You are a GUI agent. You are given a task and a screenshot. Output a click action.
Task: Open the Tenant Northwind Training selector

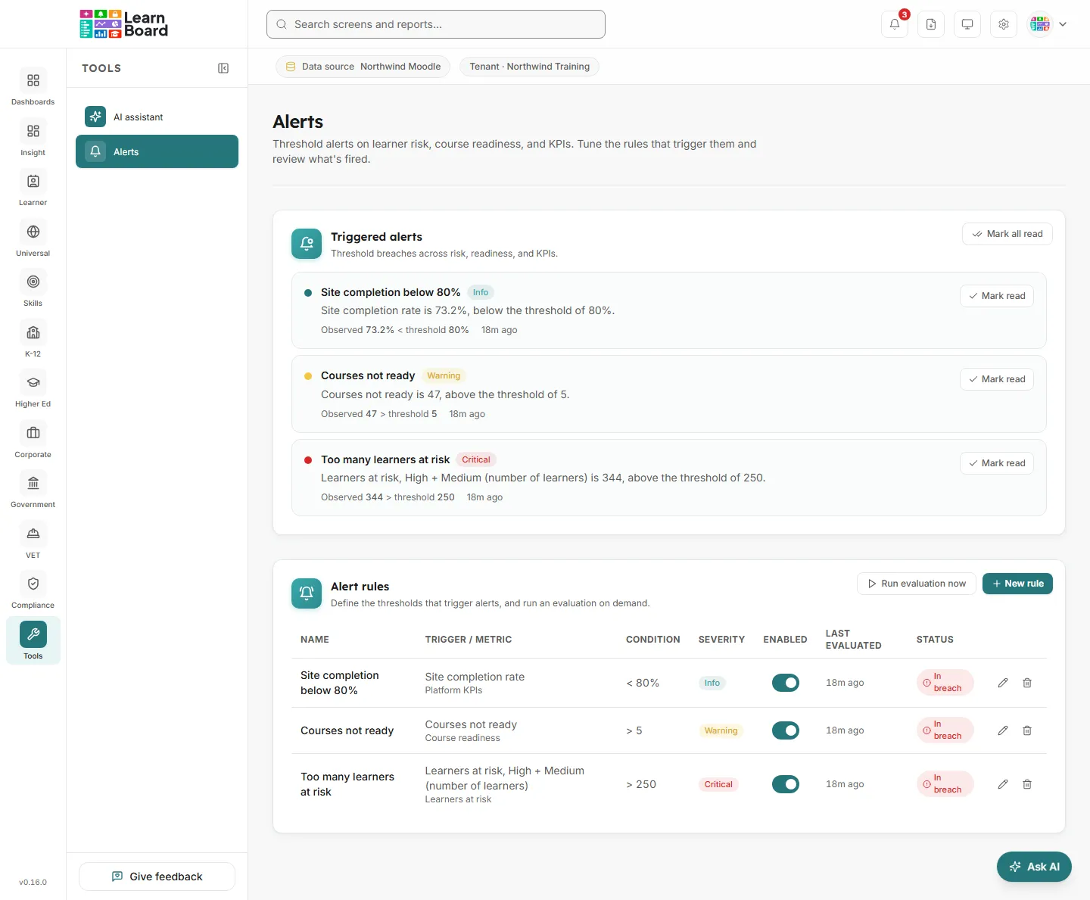[x=530, y=67]
